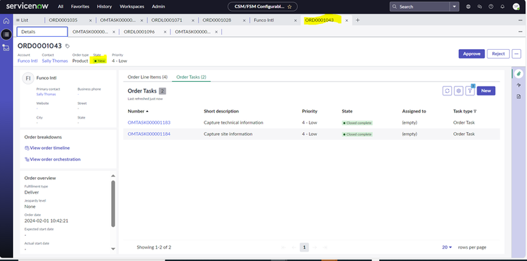Favorite the CSM/FSM Configurable workspace star
The image size is (527, 261).
click(x=289, y=7)
